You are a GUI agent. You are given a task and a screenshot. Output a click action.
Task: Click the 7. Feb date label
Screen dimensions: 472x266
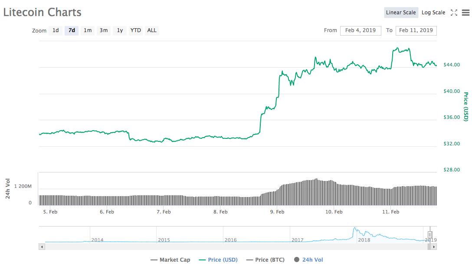pos(164,212)
